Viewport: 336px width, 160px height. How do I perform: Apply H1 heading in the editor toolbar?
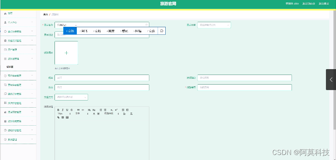tap(89, 110)
